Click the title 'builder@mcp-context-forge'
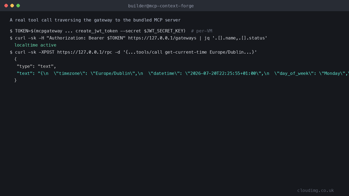The width and height of the screenshot is (349, 196). pyautogui.click(x=161, y=6)
